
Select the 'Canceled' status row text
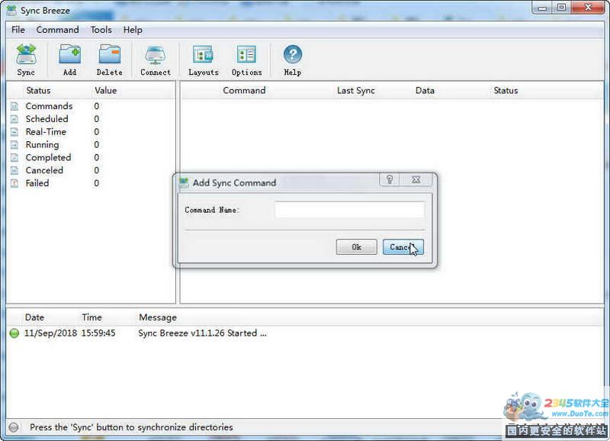click(44, 170)
